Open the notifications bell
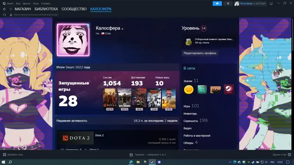 (x=228, y=3)
